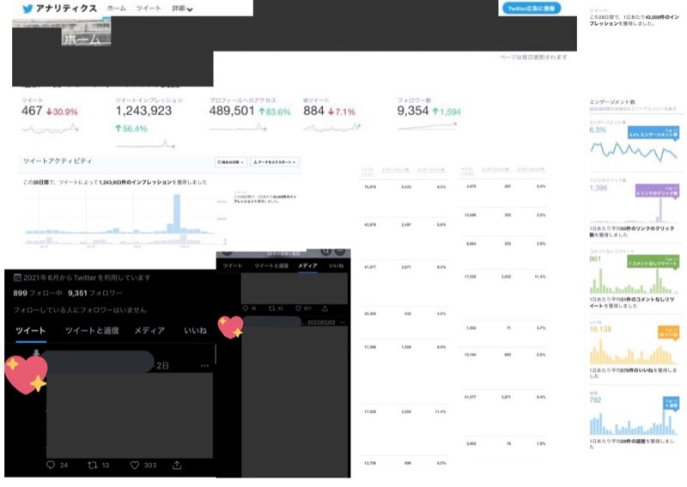
Task: Select ツイートと返信 tab in small mobile screenshot
Action: click(271, 265)
